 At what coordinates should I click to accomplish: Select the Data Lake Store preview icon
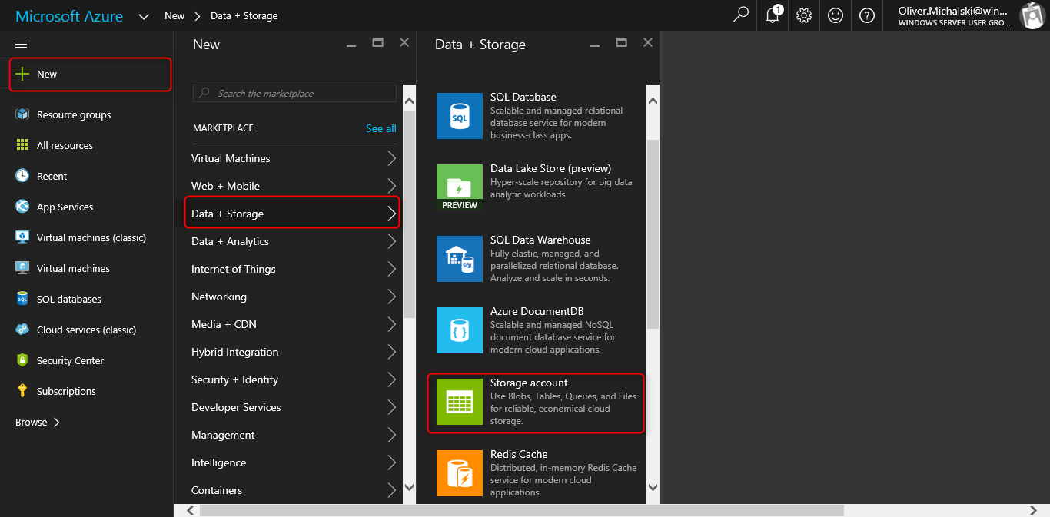[x=460, y=187]
